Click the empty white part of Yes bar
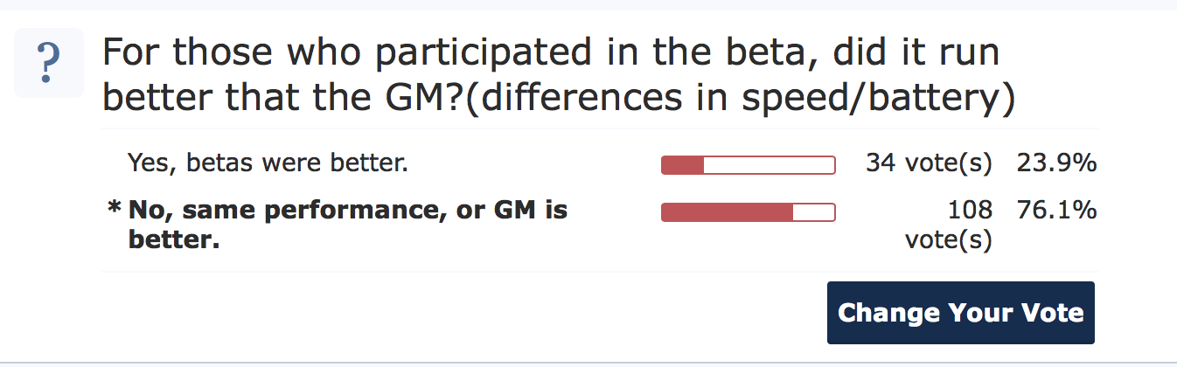Image resolution: width=1177 pixels, height=367 pixels. [x=770, y=165]
